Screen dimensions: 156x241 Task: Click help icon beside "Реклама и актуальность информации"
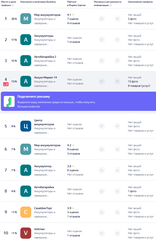point(111,5)
